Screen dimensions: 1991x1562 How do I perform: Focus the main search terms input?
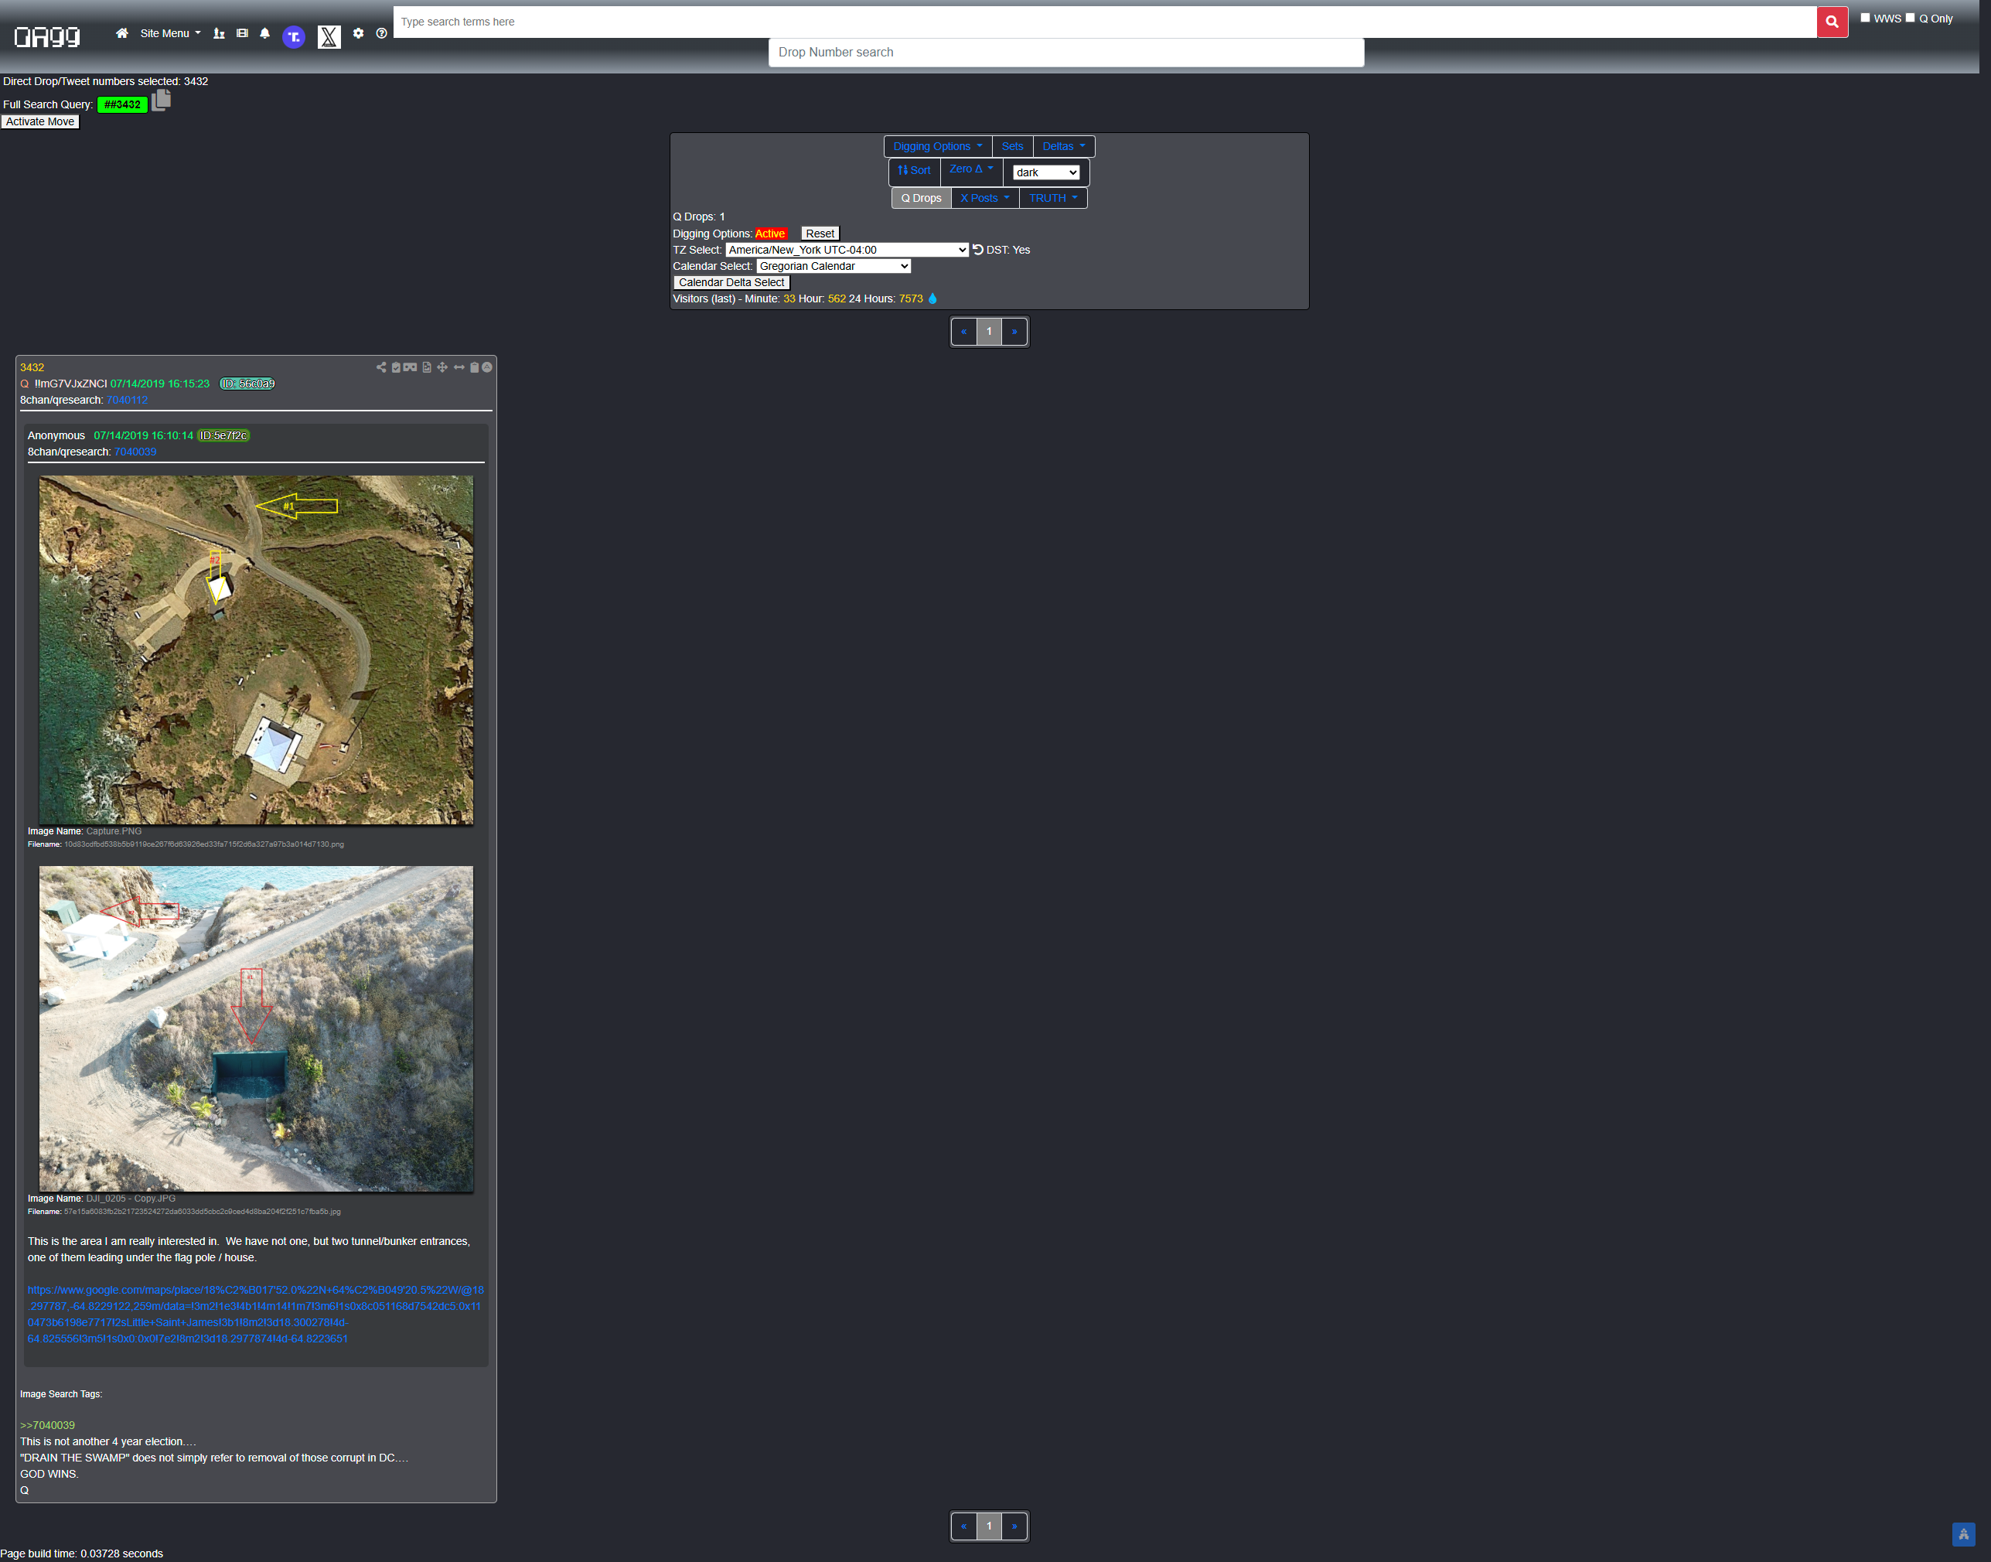pyautogui.click(x=1105, y=22)
